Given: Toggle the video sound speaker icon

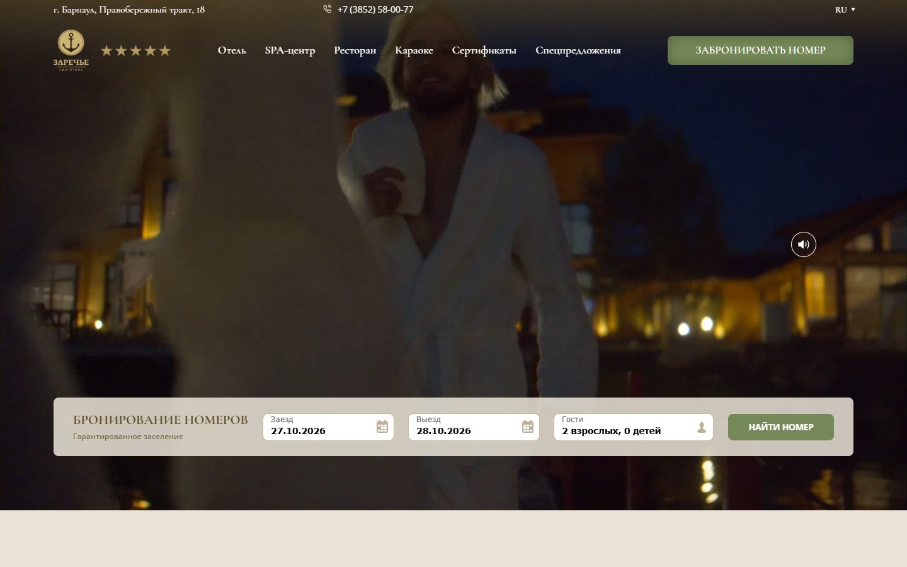Looking at the screenshot, I should [803, 244].
